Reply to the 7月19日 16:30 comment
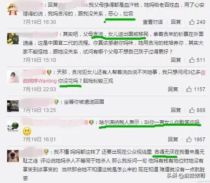Image resolution: width=210 pixels, height=183 pixels. point(176,22)
